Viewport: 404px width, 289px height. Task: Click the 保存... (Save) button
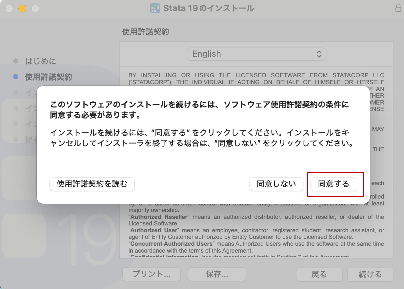pyautogui.click(x=217, y=274)
